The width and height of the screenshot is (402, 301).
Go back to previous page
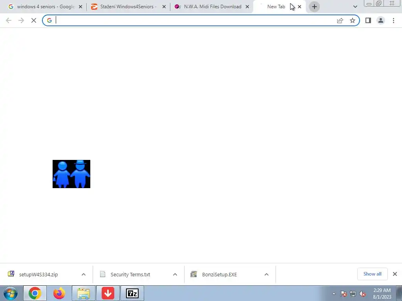point(9,20)
